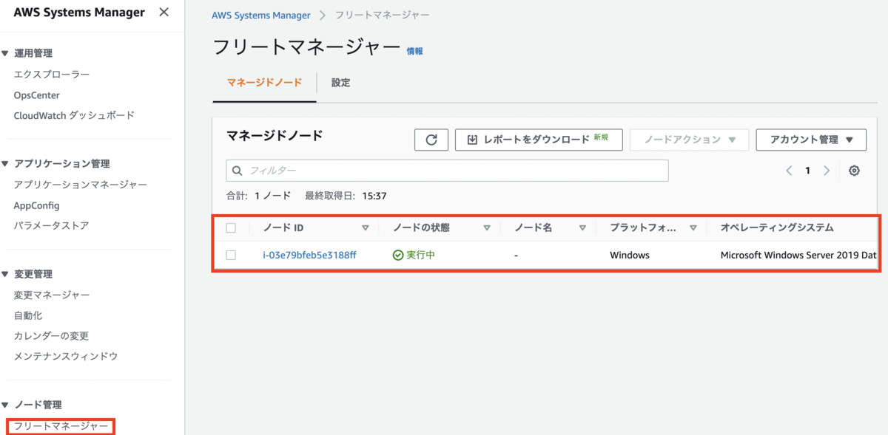The height and width of the screenshot is (435, 888).
Task: Switch to the マネージドノード tab
Action: click(264, 83)
